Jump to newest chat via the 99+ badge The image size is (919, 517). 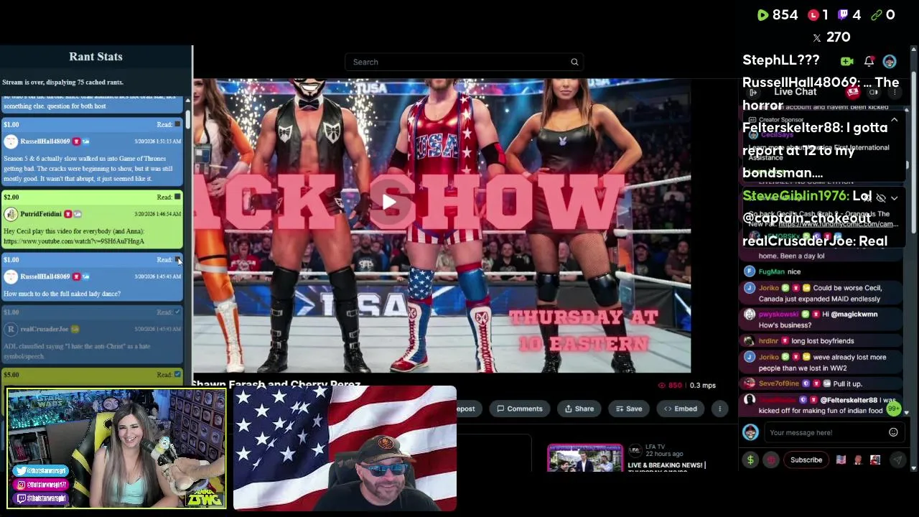point(893,409)
